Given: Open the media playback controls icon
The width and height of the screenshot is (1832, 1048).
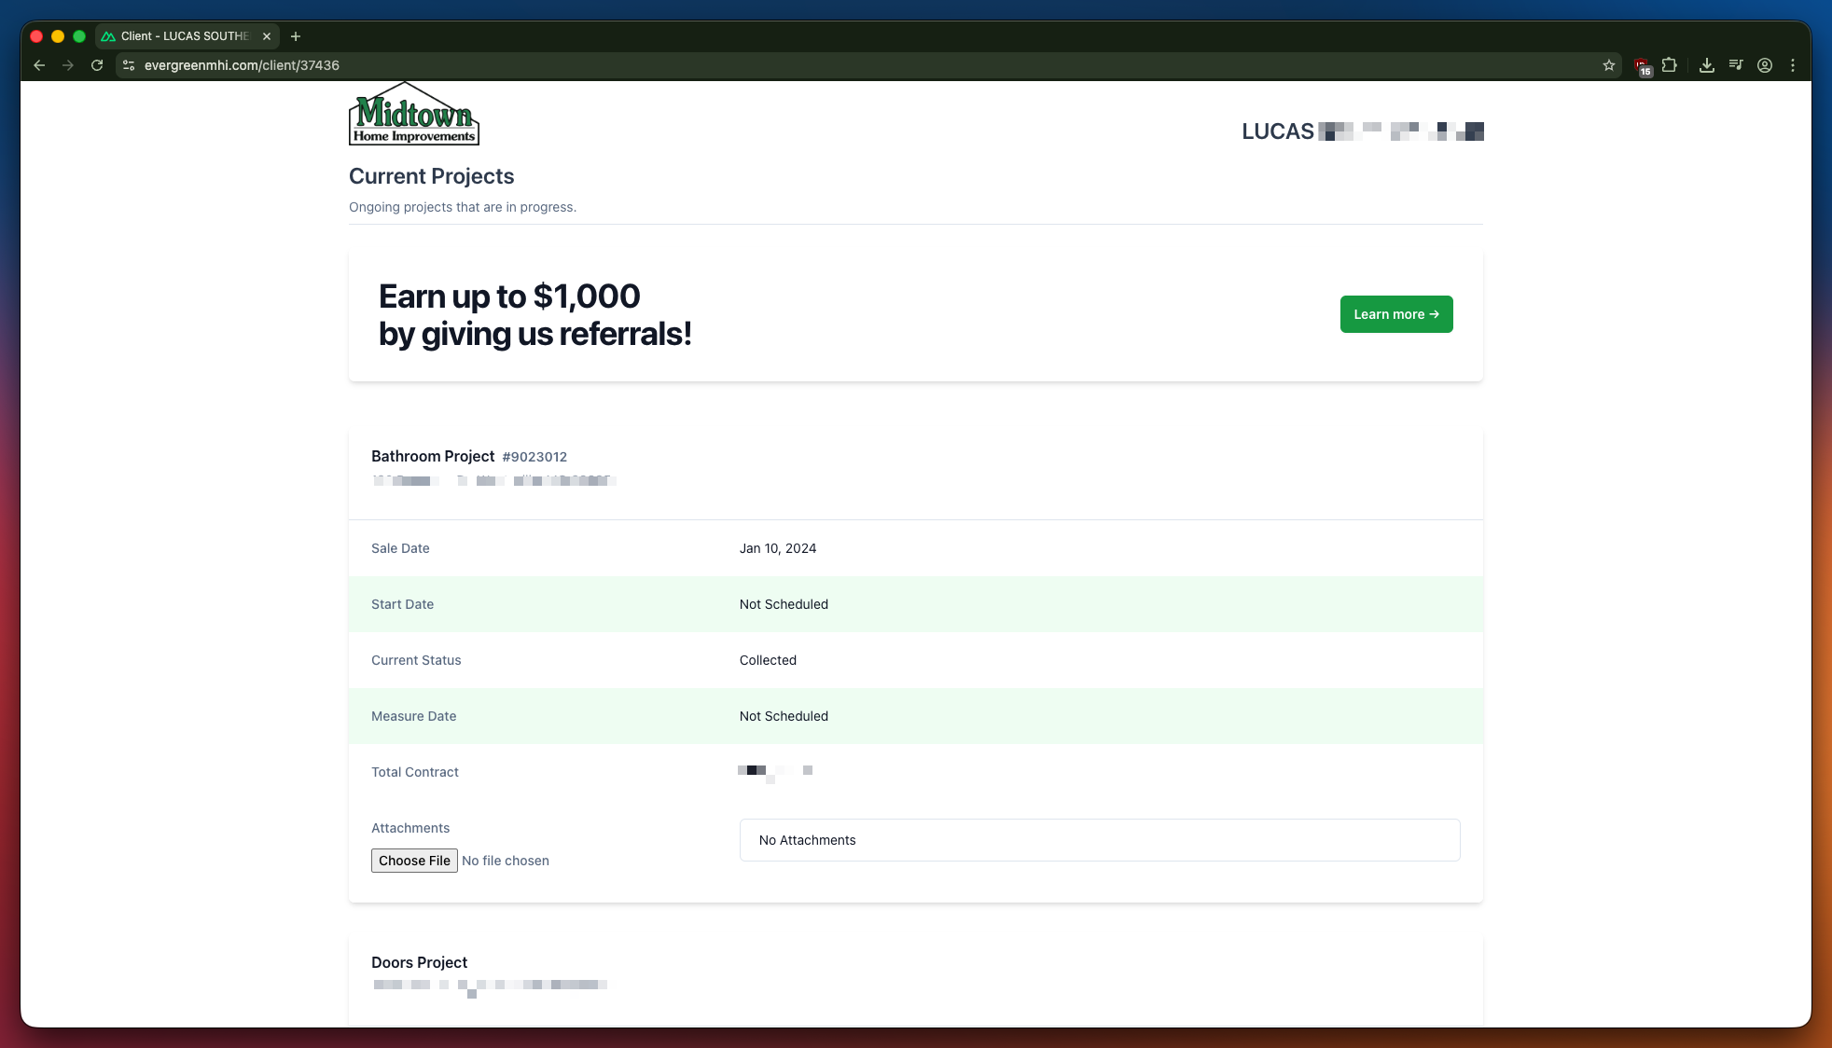Looking at the screenshot, I should [x=1736, y=65].
